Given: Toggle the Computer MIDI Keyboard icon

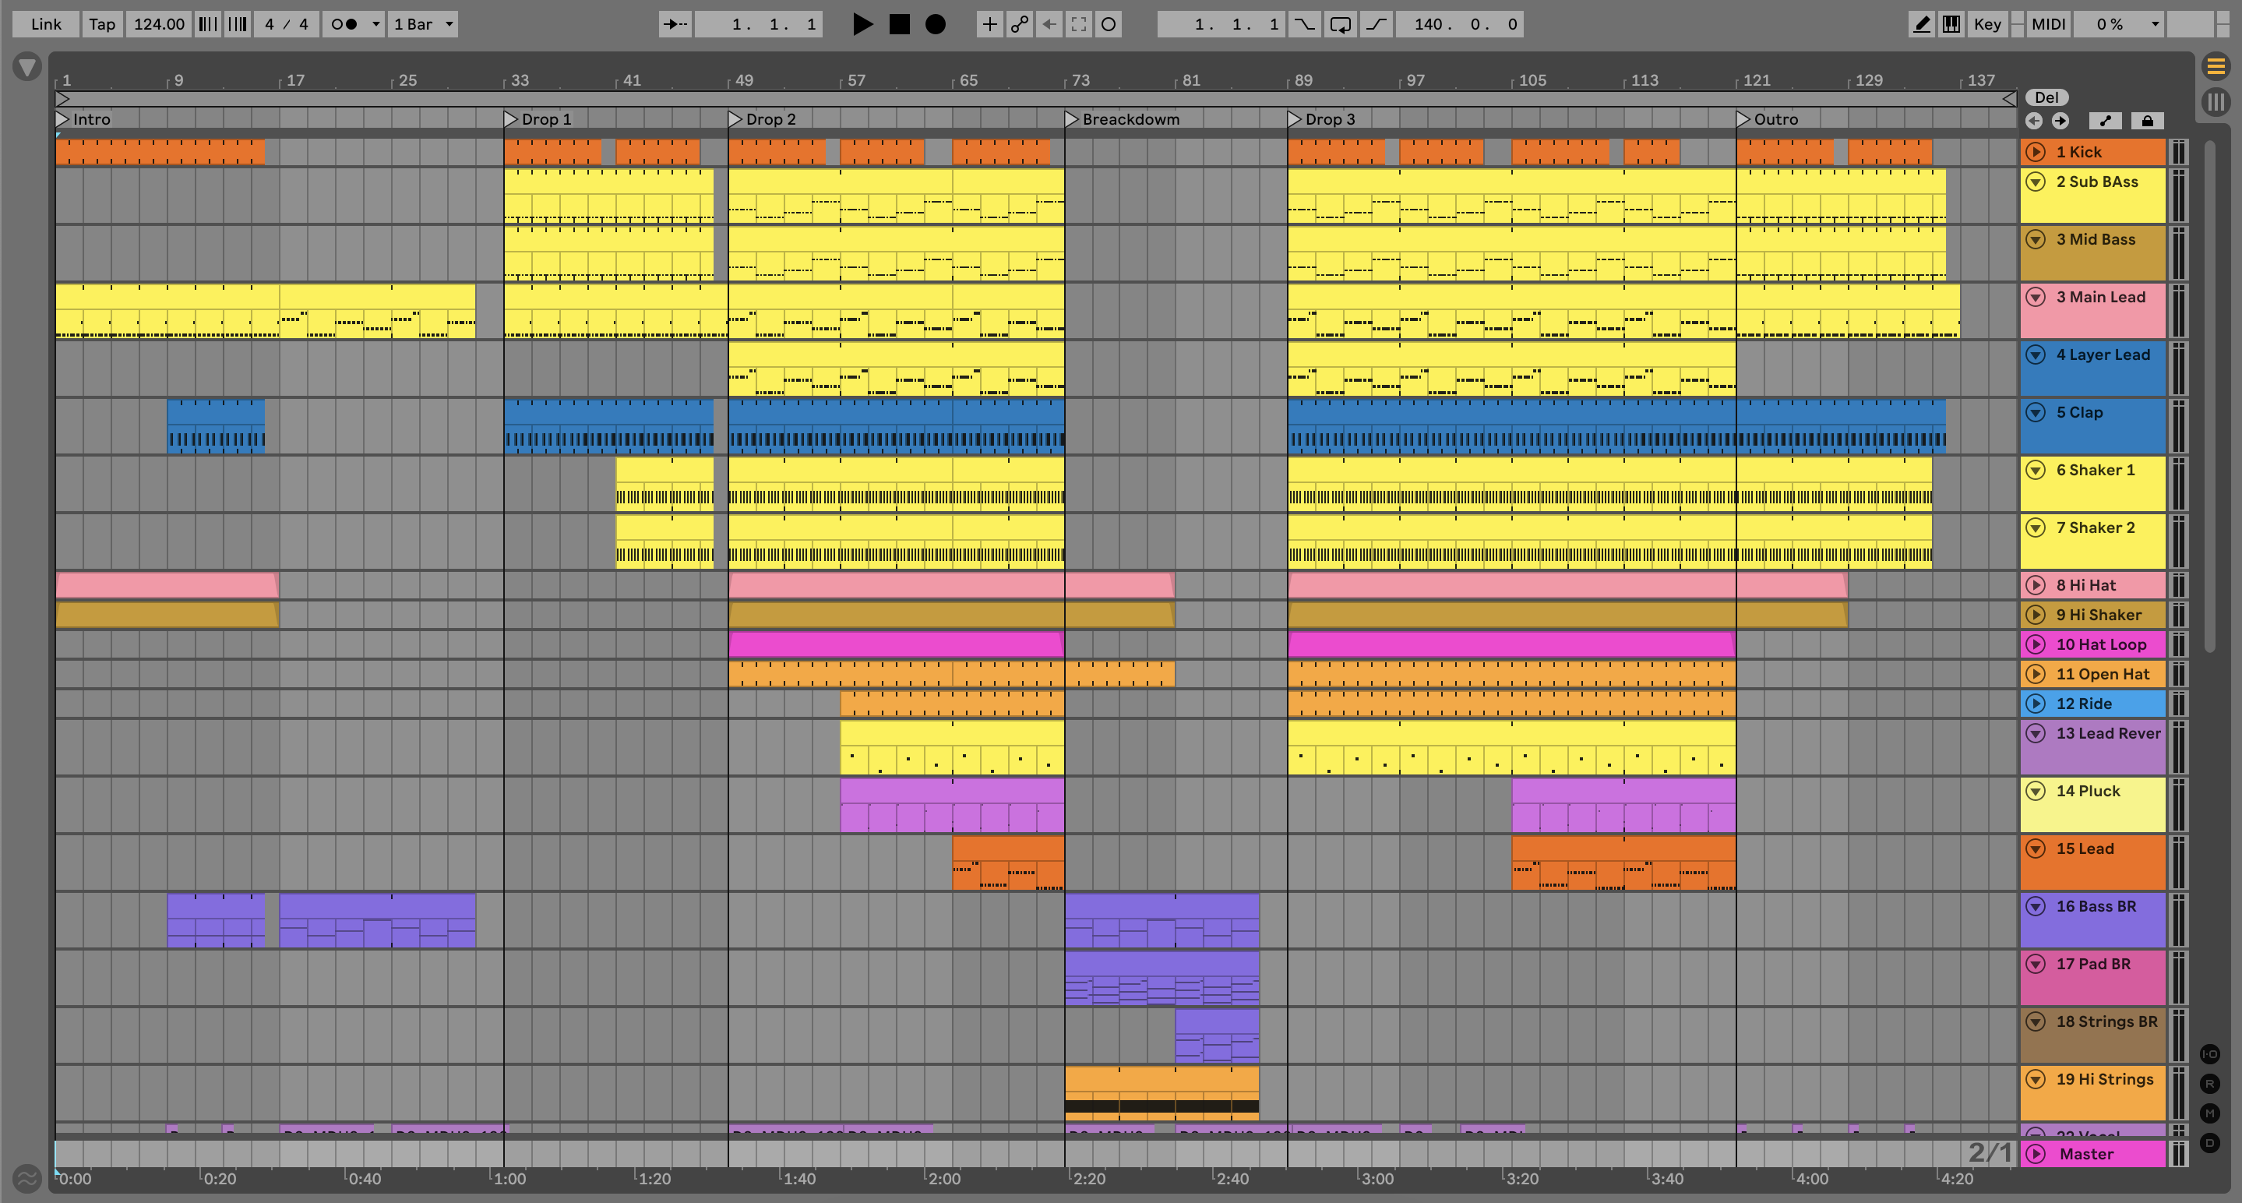Looking at the screenshot, I should click(x=1951, y=24).
